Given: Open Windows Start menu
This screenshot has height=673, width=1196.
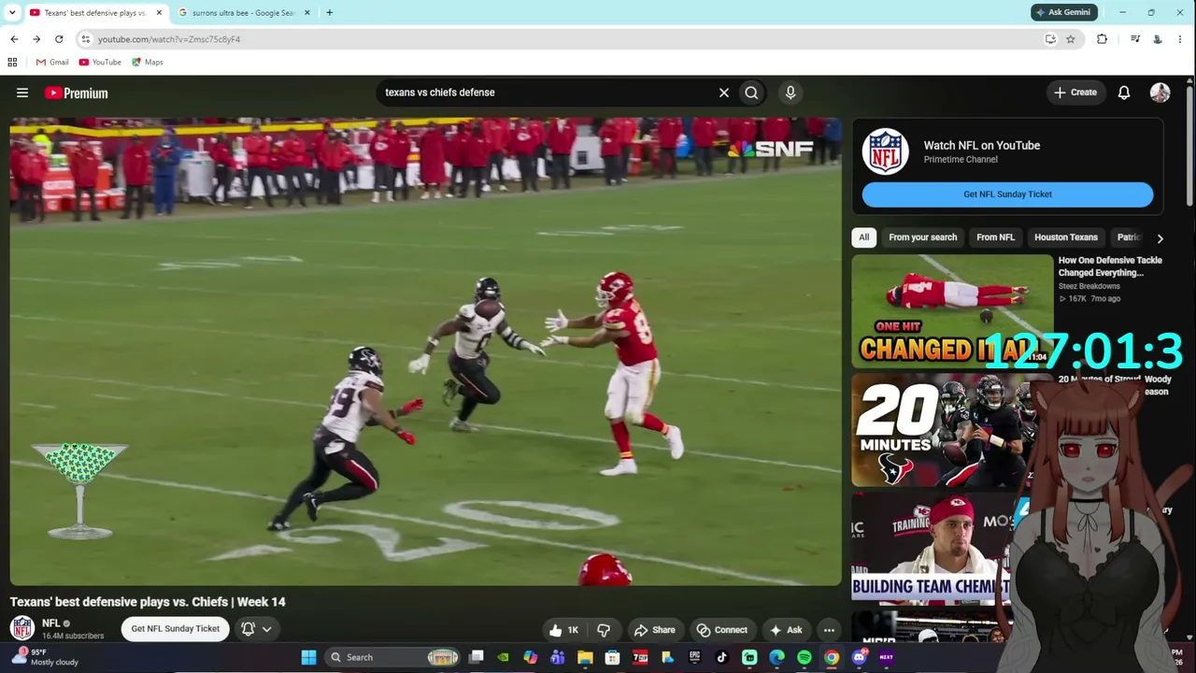Looking at the screenshot, I should [x=308, y=657].
